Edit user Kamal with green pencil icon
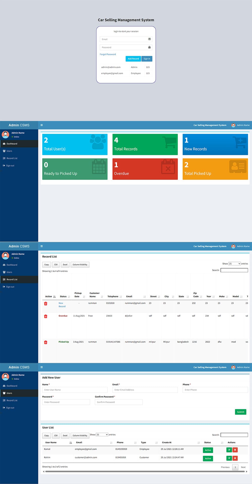The image size is (252, 484). [x=229, y=450]
